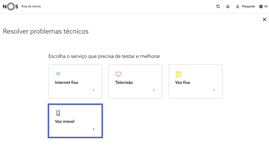Choose the Televisão service label
Screen dimensions: 269x146
click(x=124, y=83)
